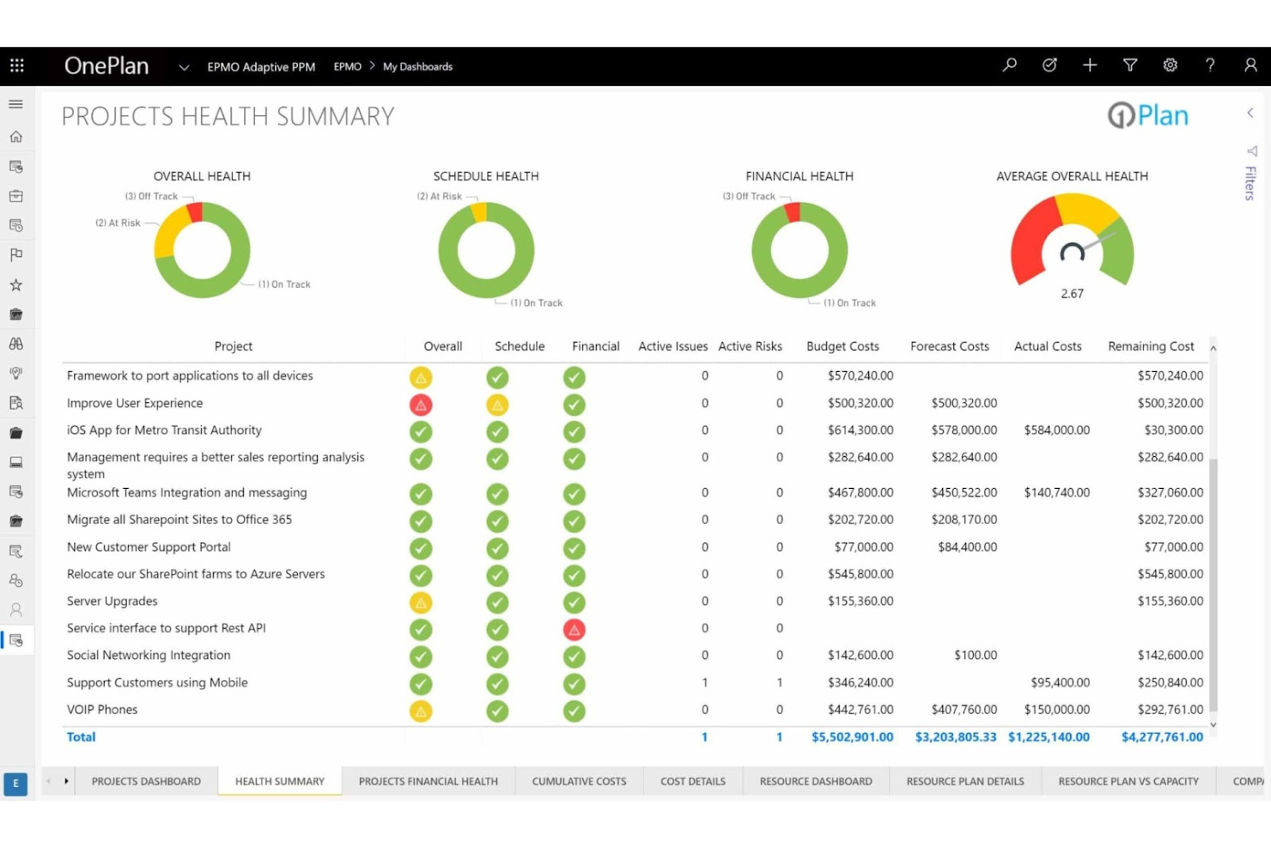1271x848 pixels.
Task: Click the highlighted active sidebar icon
Action: pos(16,640)
